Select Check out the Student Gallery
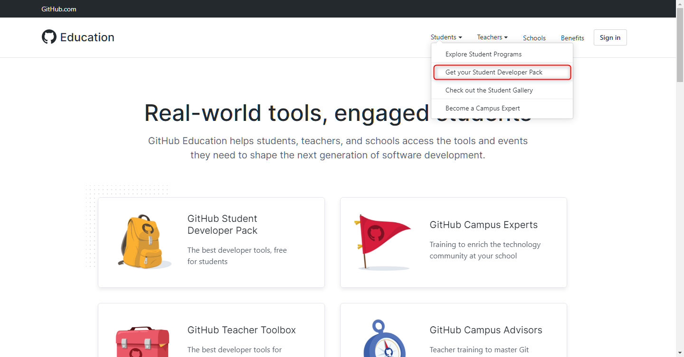Image resolution: width=684 pixels, height=357 pixels. (502, 90)
